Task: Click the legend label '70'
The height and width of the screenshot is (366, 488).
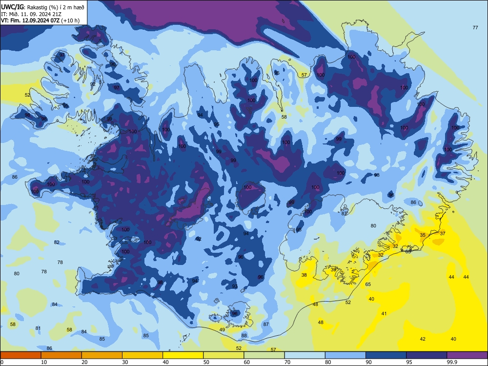Action: 287,362
